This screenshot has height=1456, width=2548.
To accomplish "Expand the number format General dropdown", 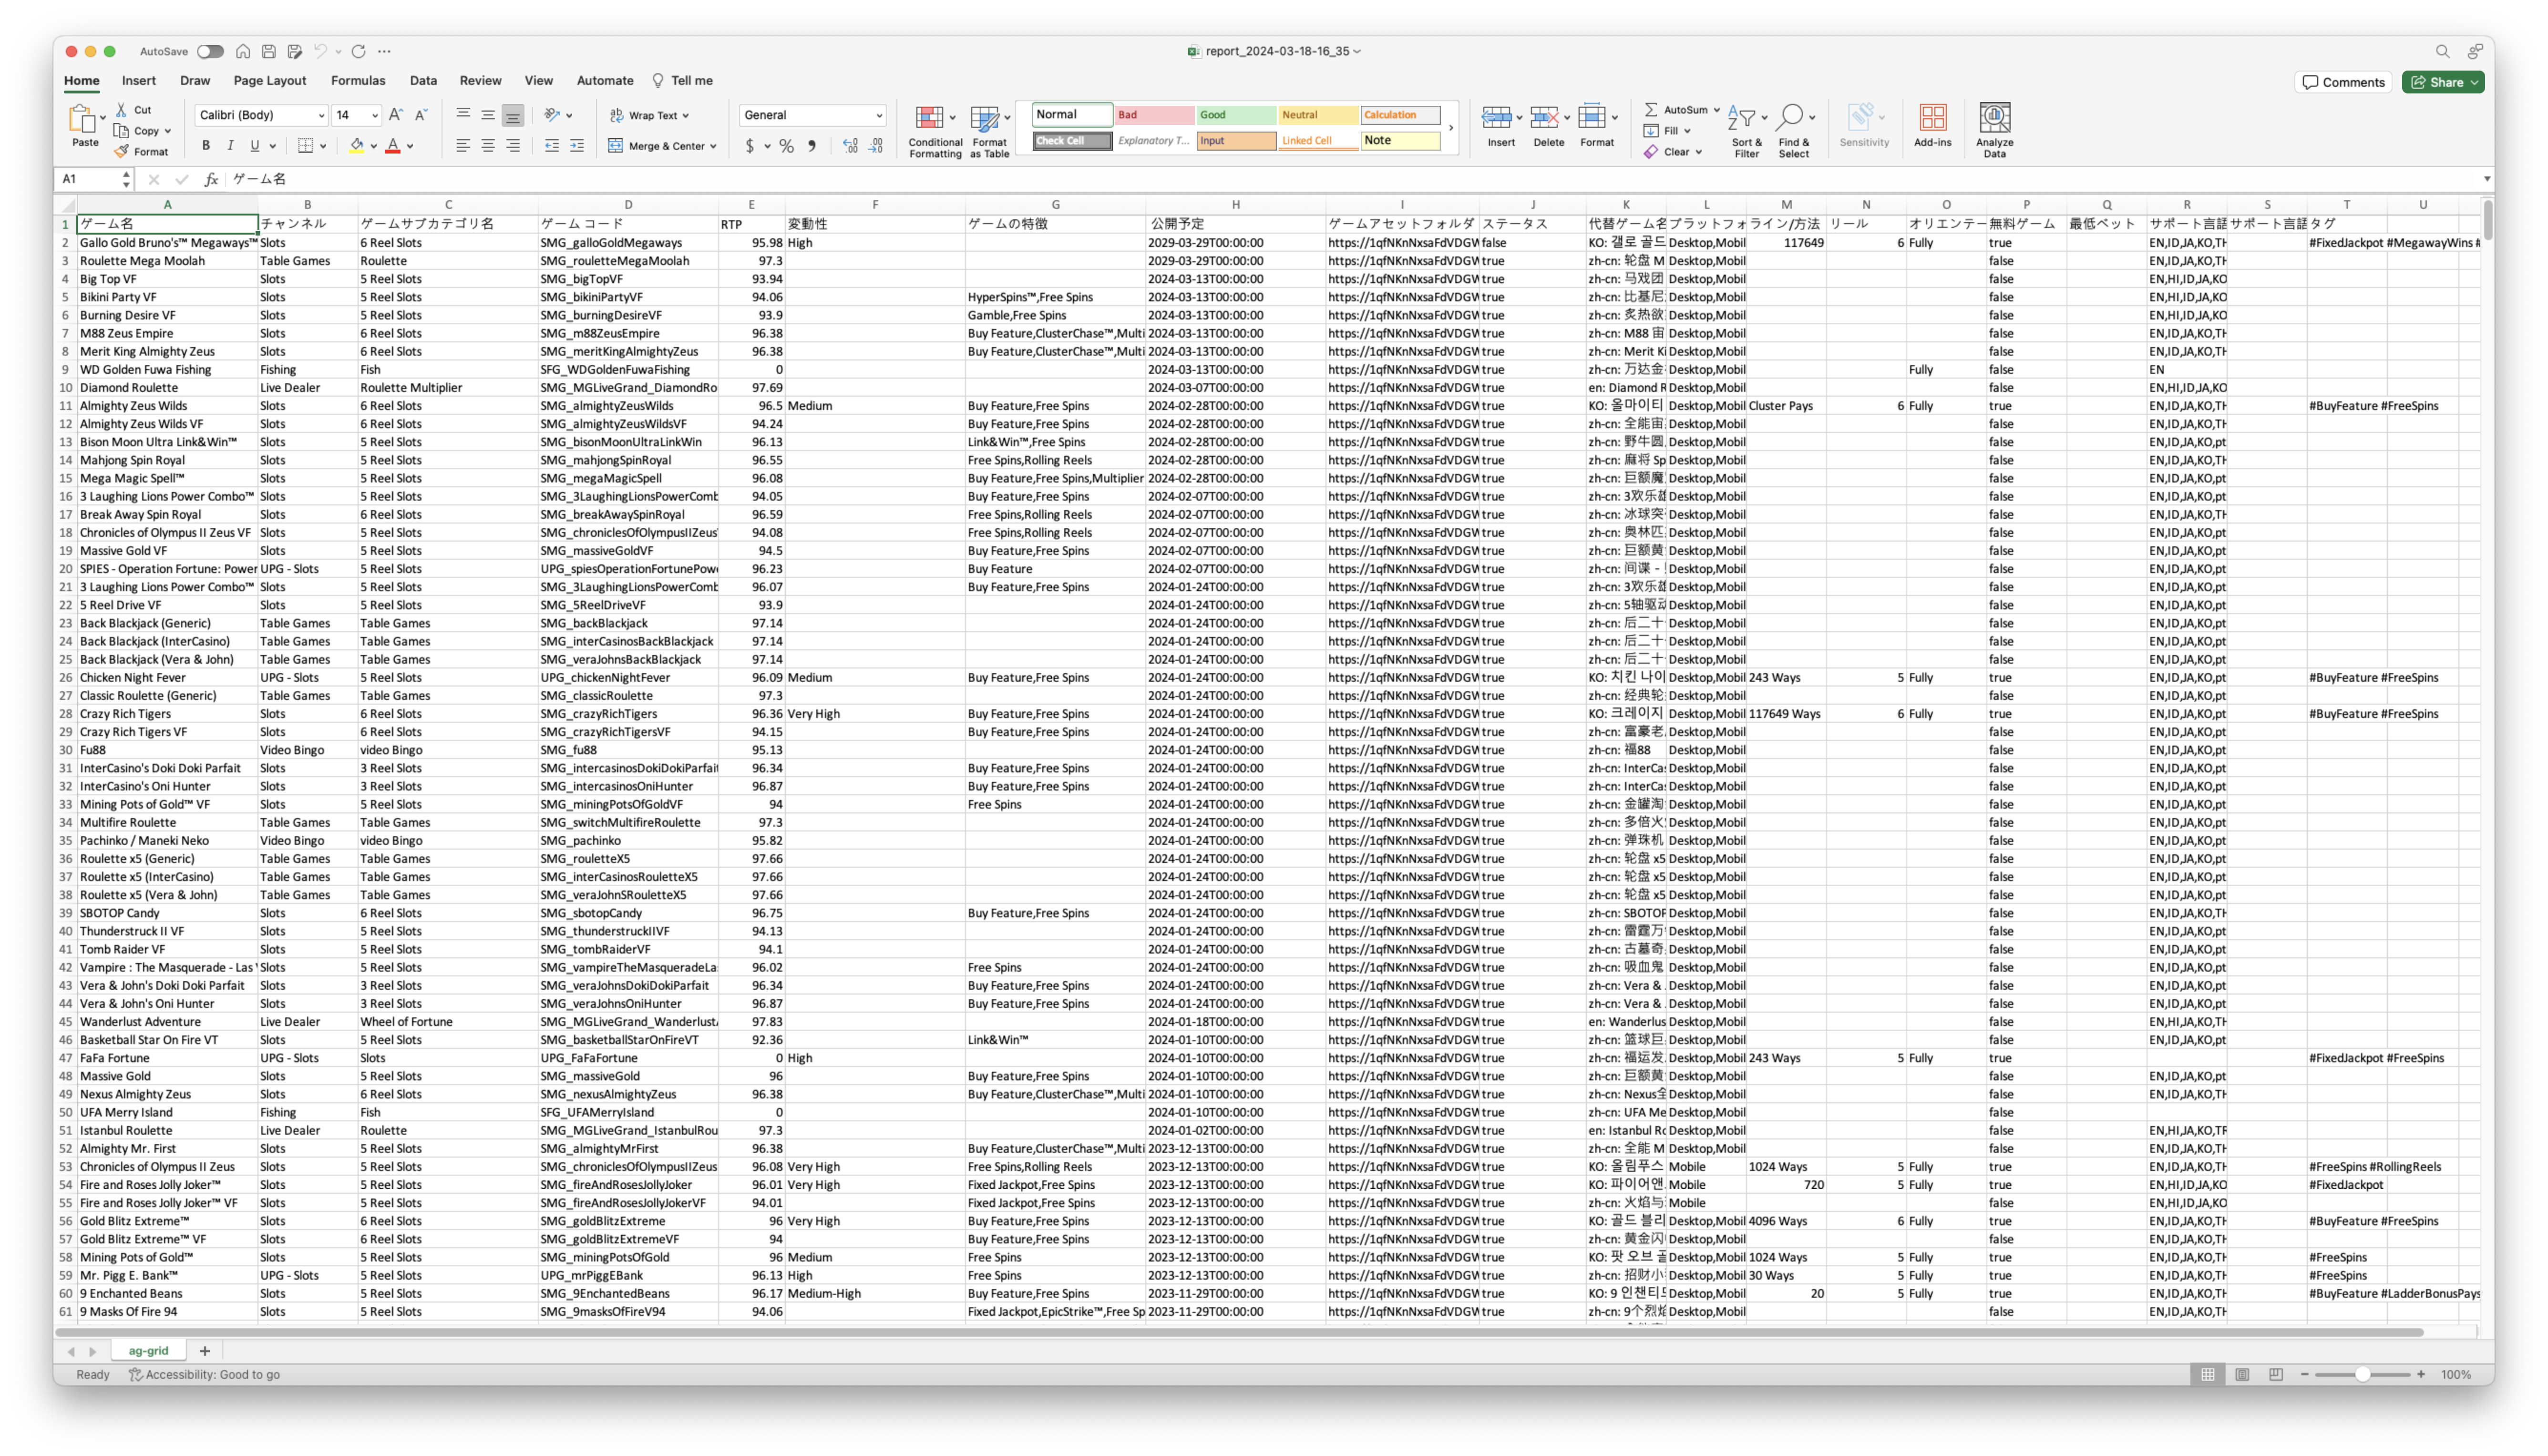I will pos(879,115).
